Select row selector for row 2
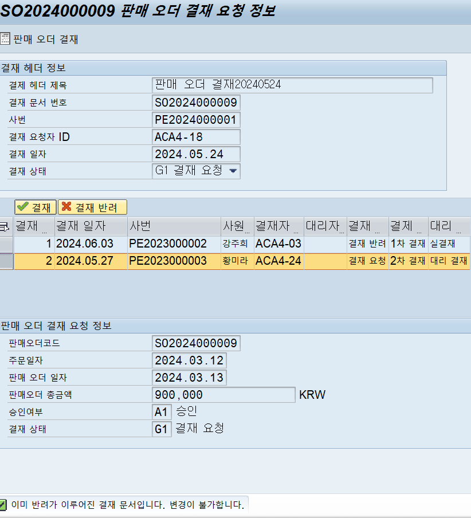Screen dimensions: 471x518 click(x=6, y=262)
